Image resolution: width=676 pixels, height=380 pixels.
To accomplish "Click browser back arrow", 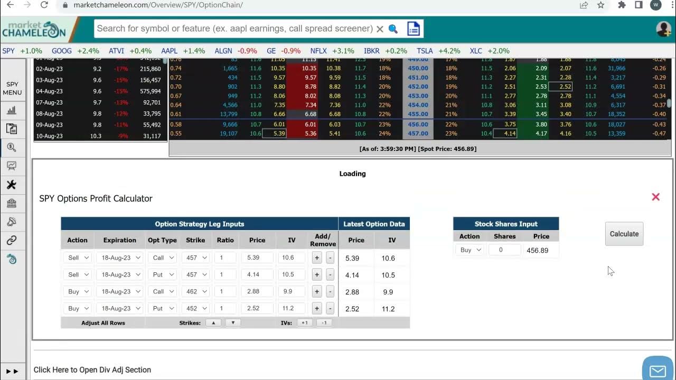I will coord(10,5).
